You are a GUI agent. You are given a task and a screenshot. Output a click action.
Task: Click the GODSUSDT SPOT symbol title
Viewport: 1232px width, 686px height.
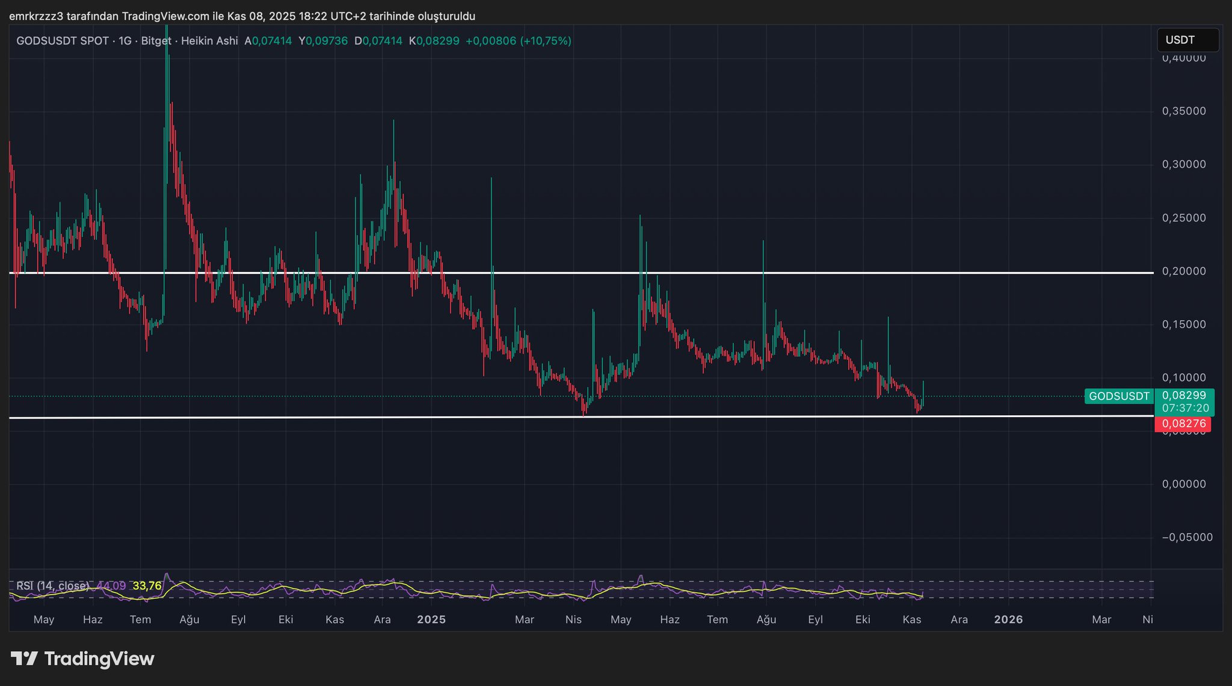63,41
